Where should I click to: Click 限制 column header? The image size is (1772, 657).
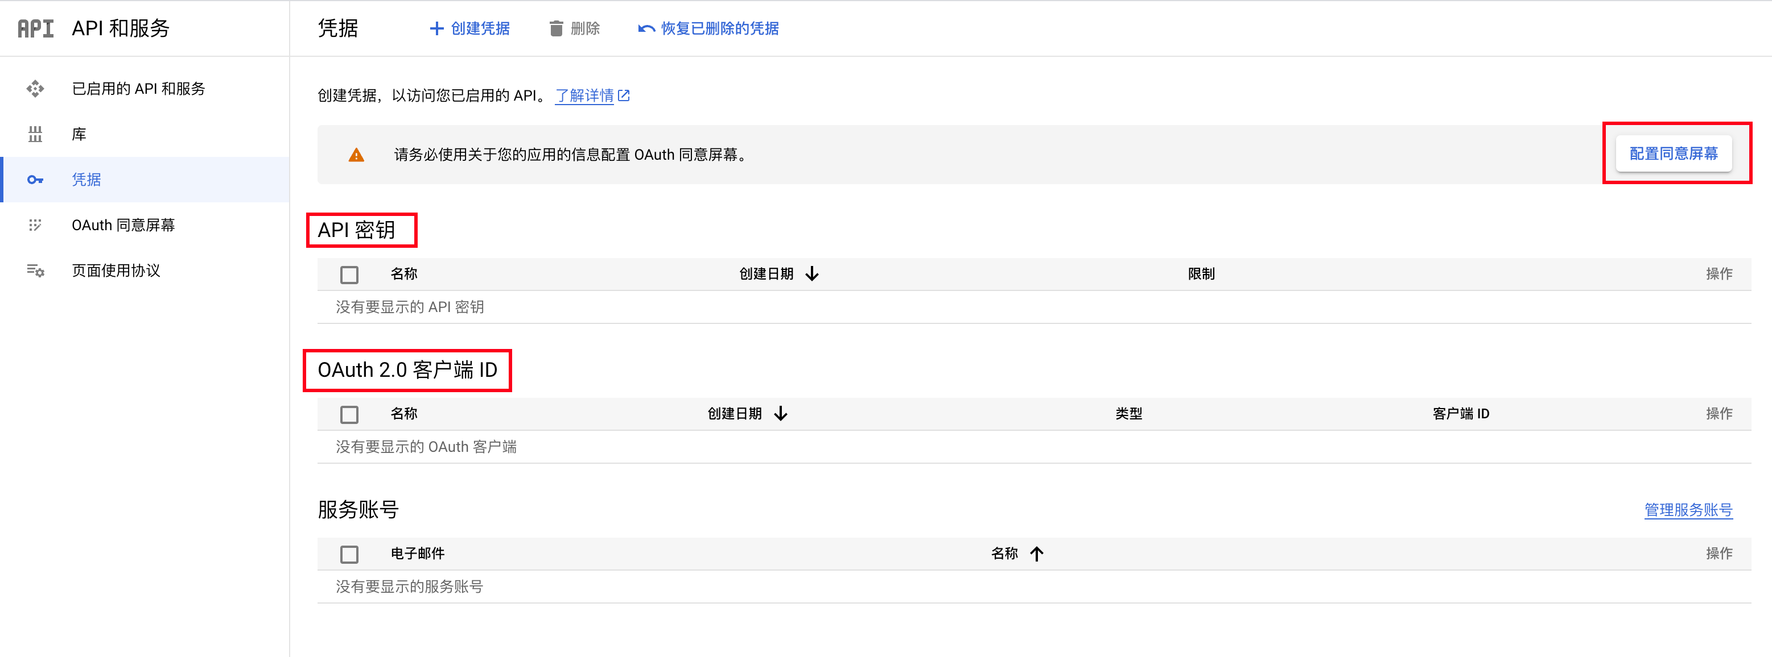pyautogui.click(x=1202, y=274)
